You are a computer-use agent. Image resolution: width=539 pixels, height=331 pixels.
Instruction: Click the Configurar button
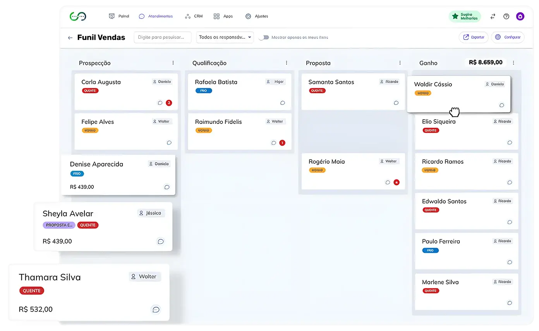coord(508,37)
